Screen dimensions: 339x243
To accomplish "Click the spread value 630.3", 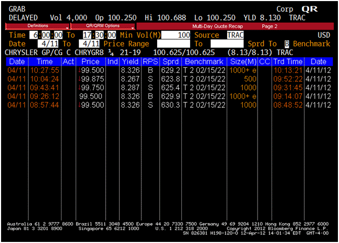I will point(171,105).
